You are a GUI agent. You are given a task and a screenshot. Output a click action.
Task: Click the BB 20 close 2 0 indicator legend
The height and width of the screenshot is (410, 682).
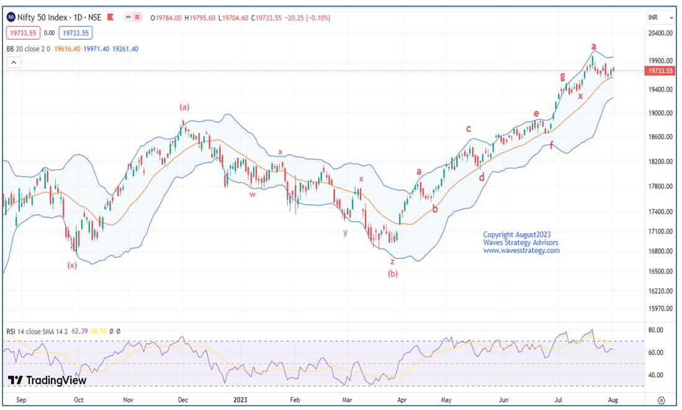tap(29, 49)
